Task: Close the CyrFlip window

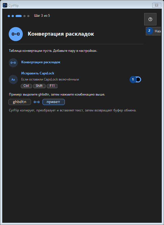Action: point(157,5)
